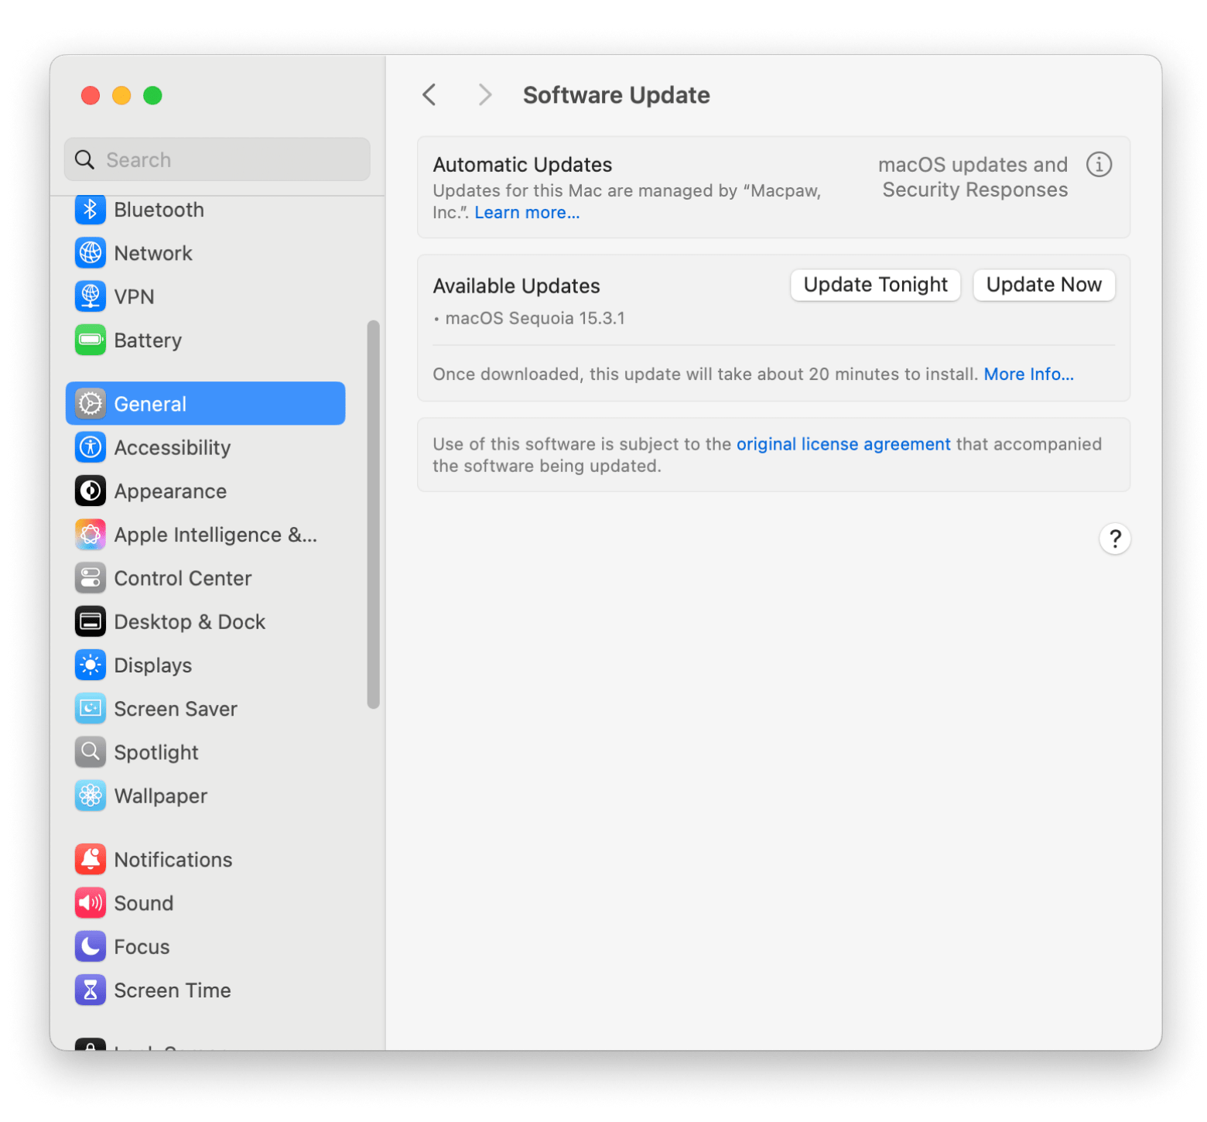Open Appearance settings

pyautogui.click(x=169, y=490)
